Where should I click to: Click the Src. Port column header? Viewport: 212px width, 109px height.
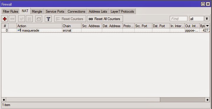coord(143,26)
